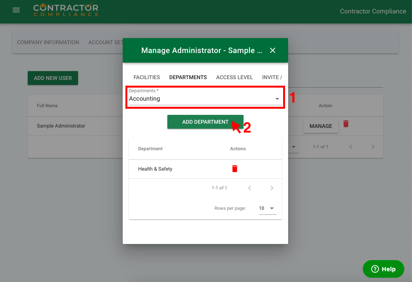
Task: Close the Manage Administrator dialog
Action: pos(273,50)
